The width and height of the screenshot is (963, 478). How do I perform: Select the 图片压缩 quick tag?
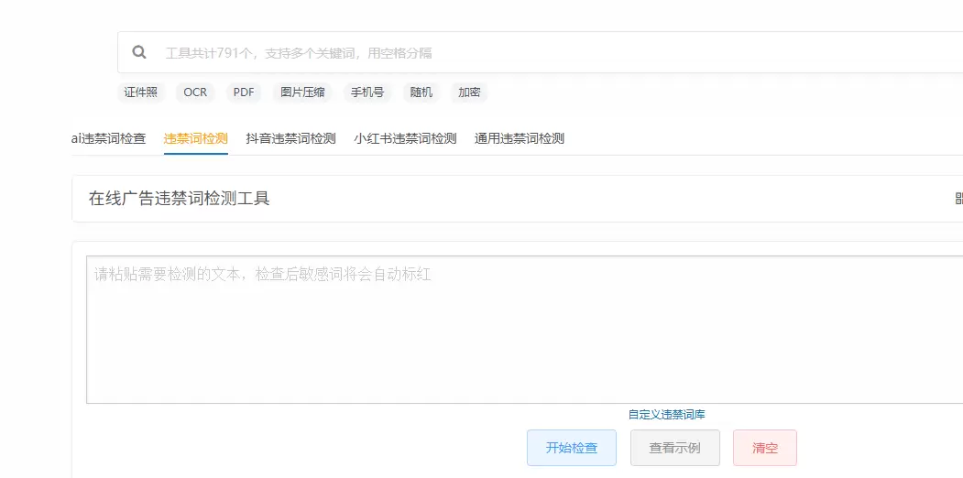(x=302, y=92)
